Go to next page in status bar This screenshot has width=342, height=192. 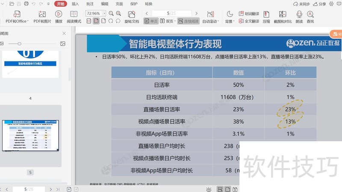(x=50, y=189)
